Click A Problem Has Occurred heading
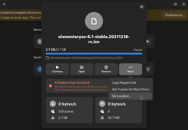The image size is (188, 130). coord(72,82)
